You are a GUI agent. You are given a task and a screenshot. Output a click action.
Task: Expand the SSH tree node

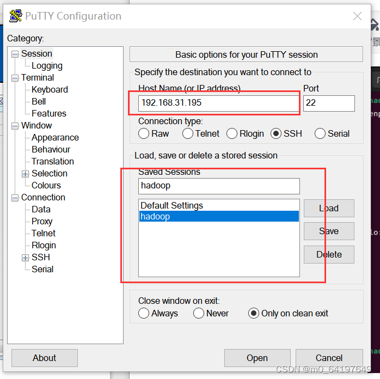(26, 258)
